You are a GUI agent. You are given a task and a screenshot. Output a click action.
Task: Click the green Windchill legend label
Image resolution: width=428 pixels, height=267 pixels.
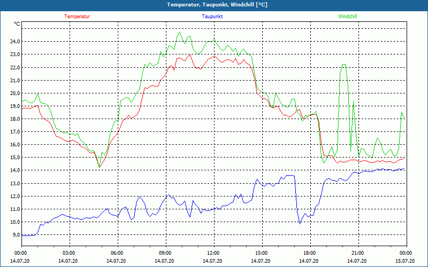[348, 17]
